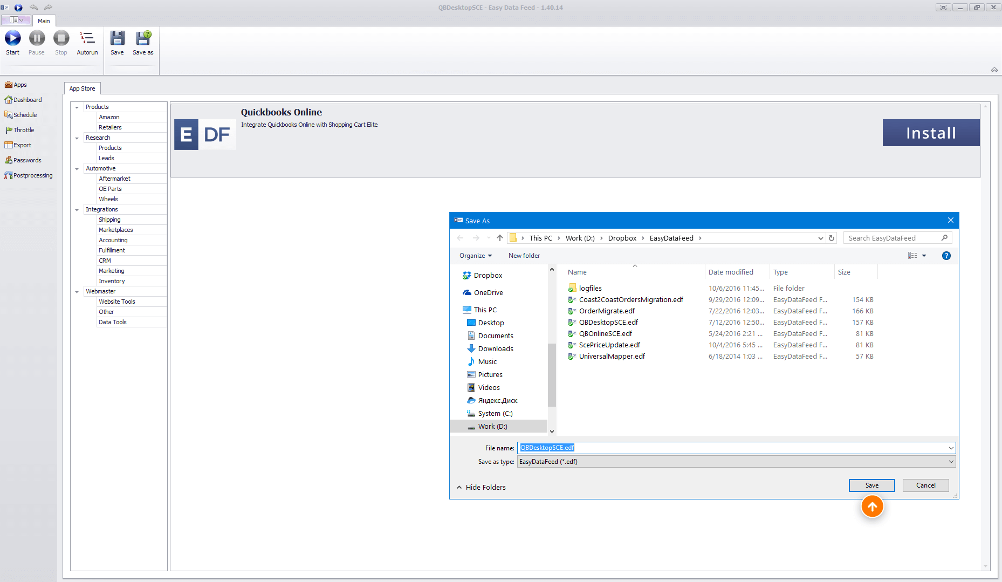Open Schedule in the left sidebar
The width and height of the screenshot is (1002, 582).
click(20, 115)
